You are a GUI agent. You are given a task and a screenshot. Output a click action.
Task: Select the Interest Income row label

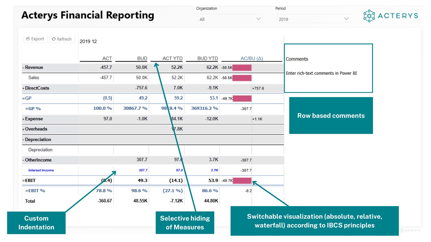point(41,170)
